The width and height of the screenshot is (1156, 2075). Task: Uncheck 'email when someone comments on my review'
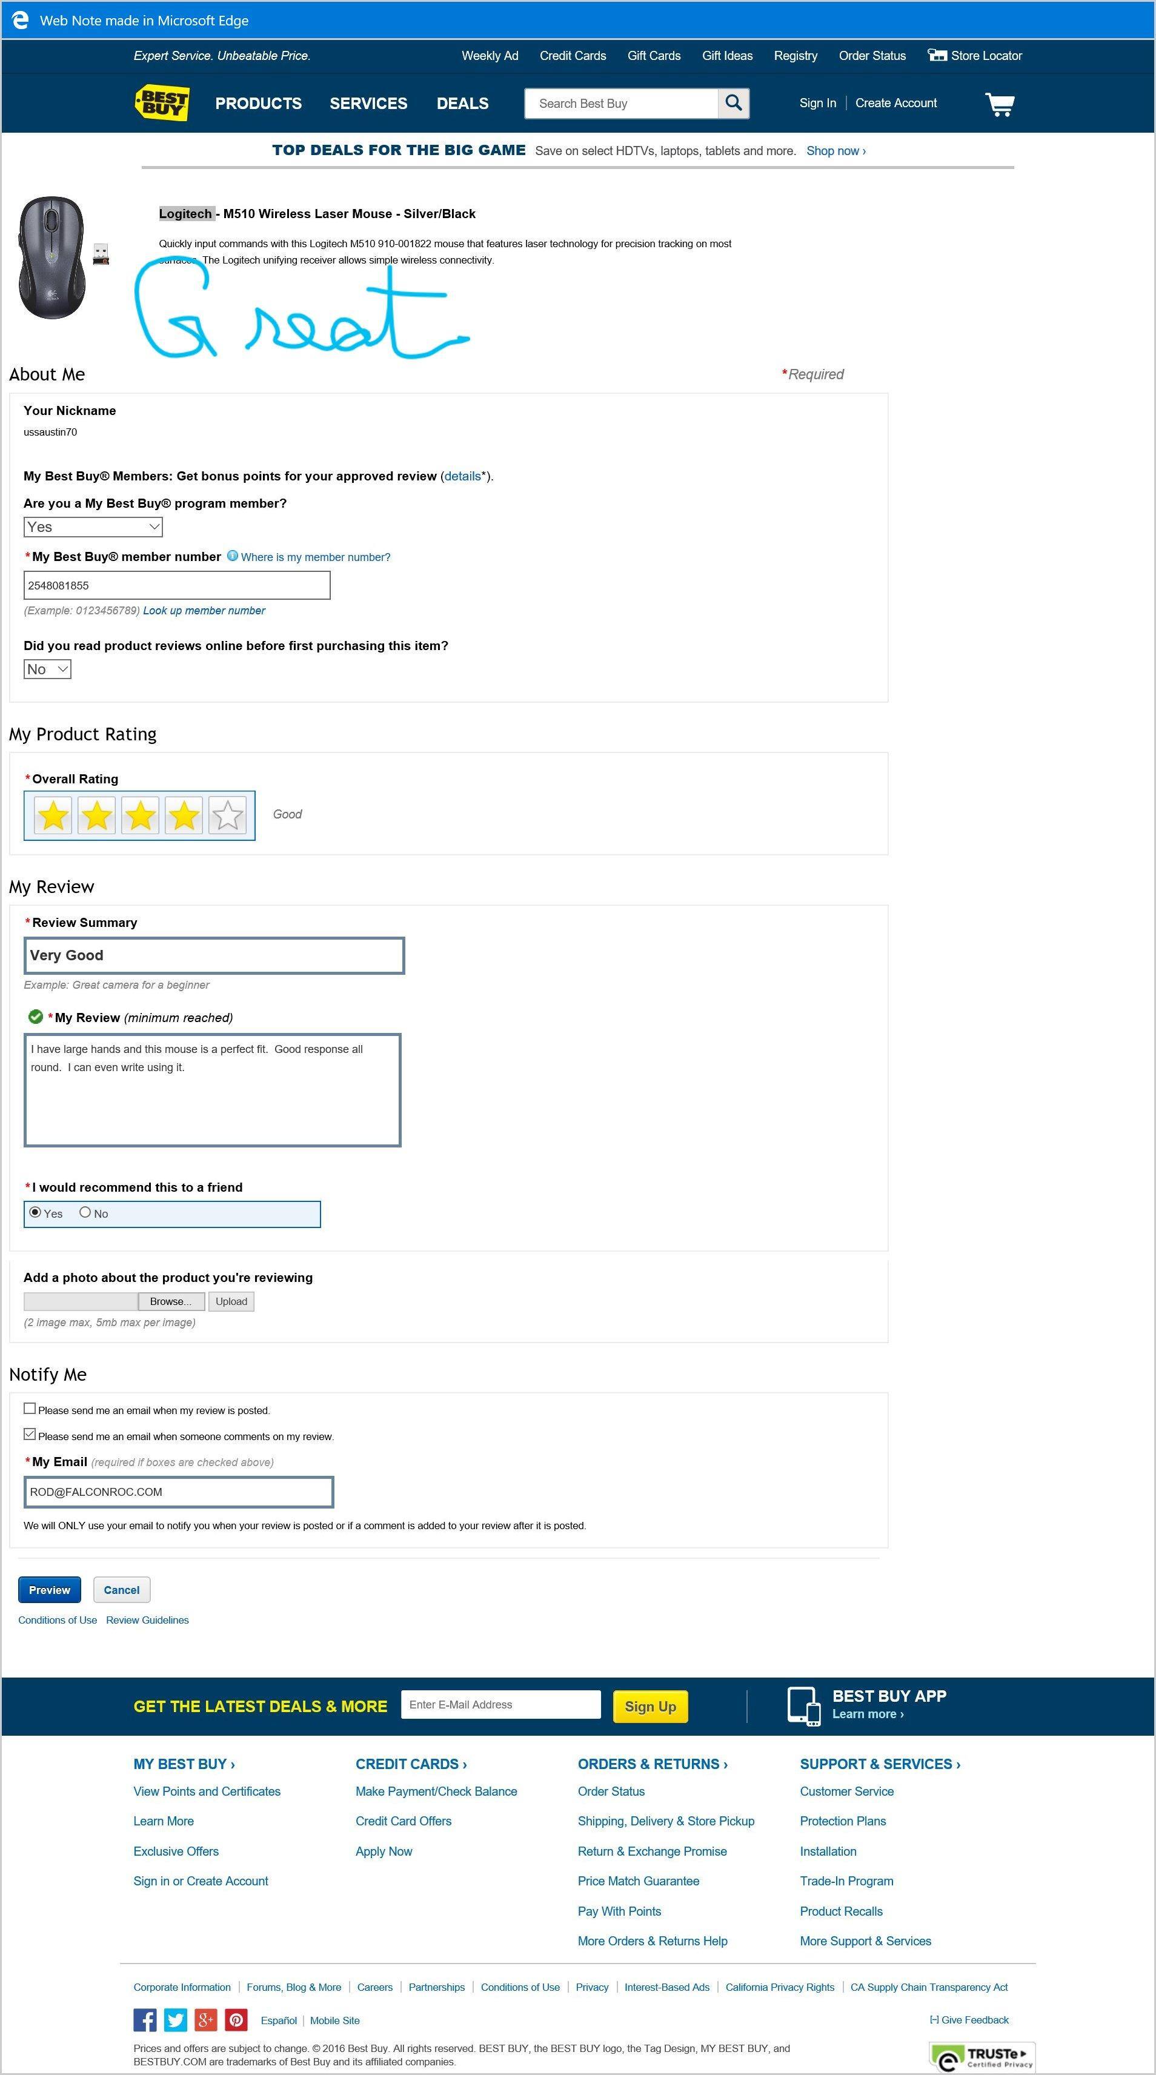(30, 1435)
